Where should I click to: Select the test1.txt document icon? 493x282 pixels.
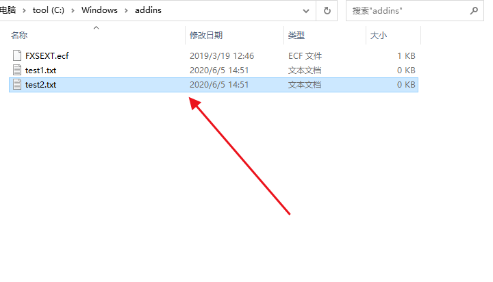tap(17, 70)
